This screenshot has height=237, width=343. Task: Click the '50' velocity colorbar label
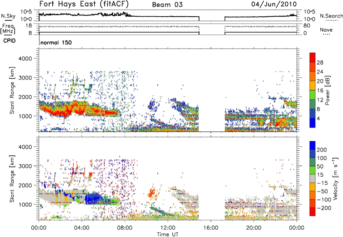tap(320, 166)
